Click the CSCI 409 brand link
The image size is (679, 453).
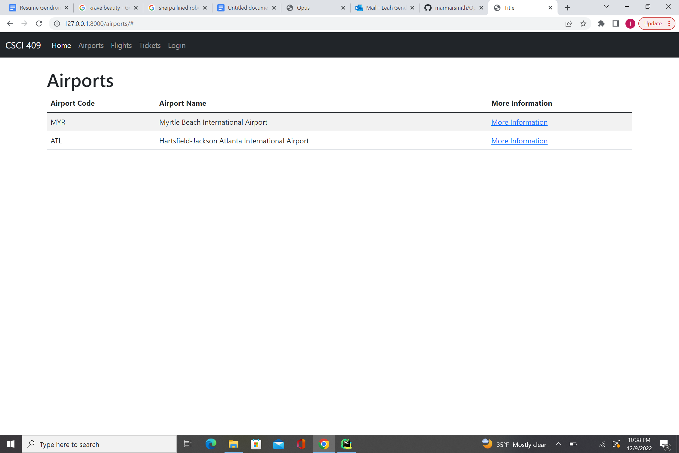click(x=23, y=45)
